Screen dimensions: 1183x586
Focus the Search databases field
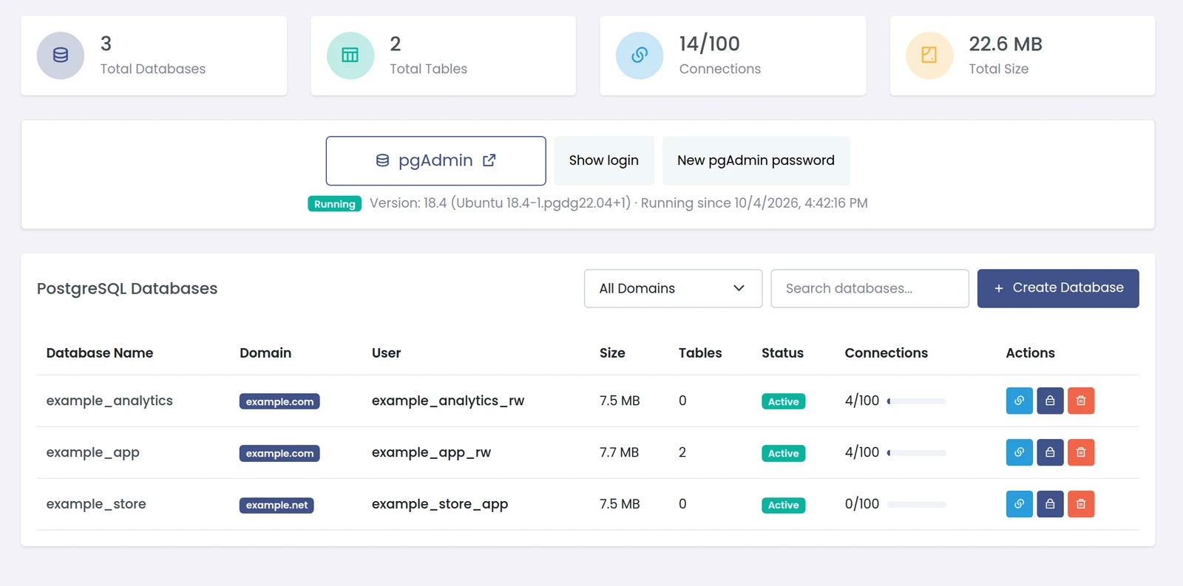coord(870,288)
